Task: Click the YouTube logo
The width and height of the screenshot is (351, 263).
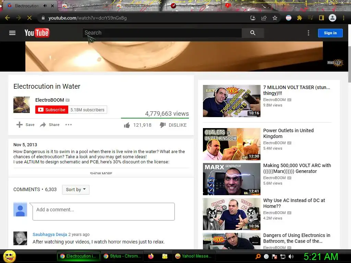Action: [x=37, y=33]
